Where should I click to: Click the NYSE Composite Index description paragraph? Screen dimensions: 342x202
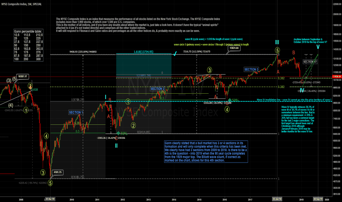coord(138,25)
